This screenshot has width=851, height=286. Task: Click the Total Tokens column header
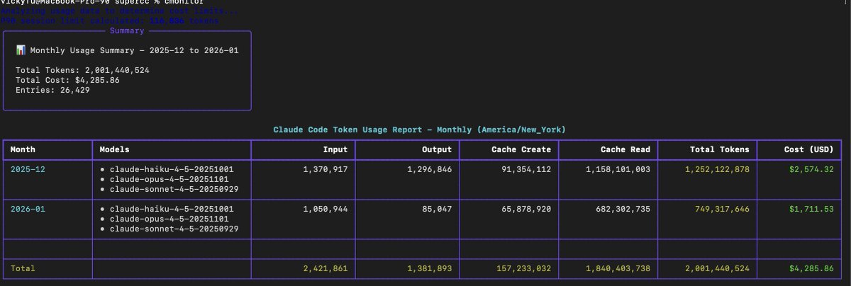[x=720, y=150]
